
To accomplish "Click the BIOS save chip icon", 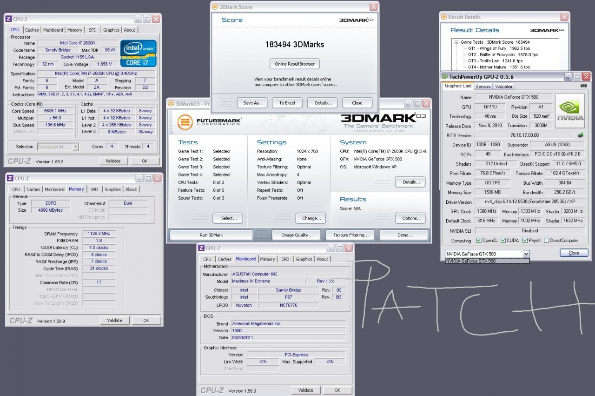I will pyautogui.click(x=580, y=135).
